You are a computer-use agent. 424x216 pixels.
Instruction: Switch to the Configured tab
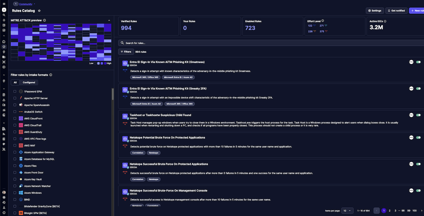coord(29,82)
